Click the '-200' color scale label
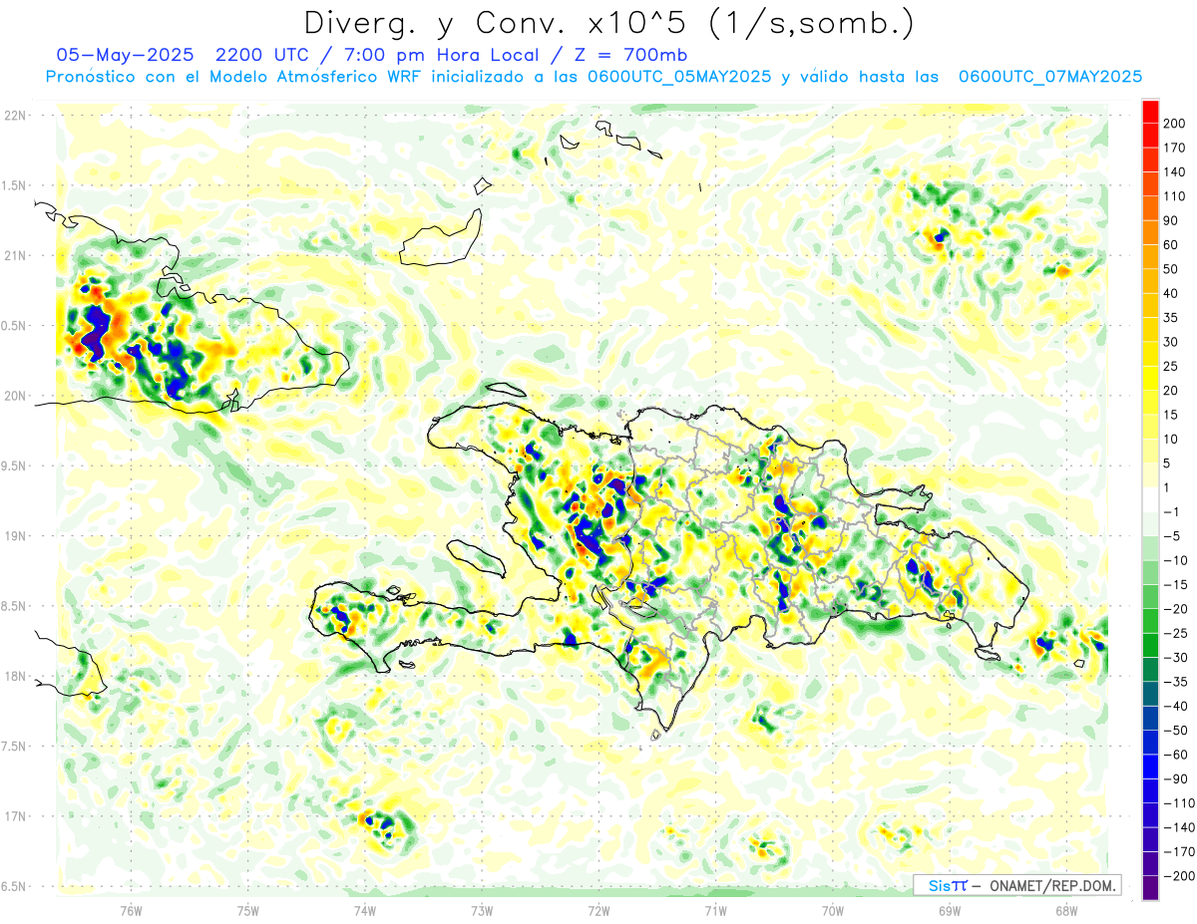 (x=1179, y=876)
